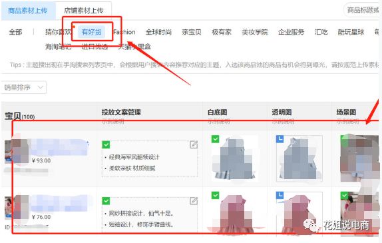Open scene image of ¥93.00 item
The image size is (382, 243).
[360, 158]
